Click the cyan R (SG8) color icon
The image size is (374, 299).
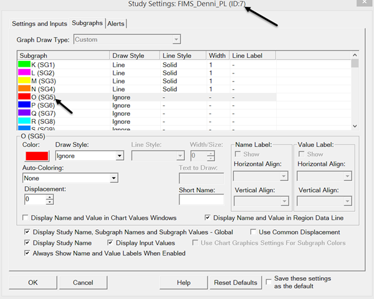[x=25, y=122]
